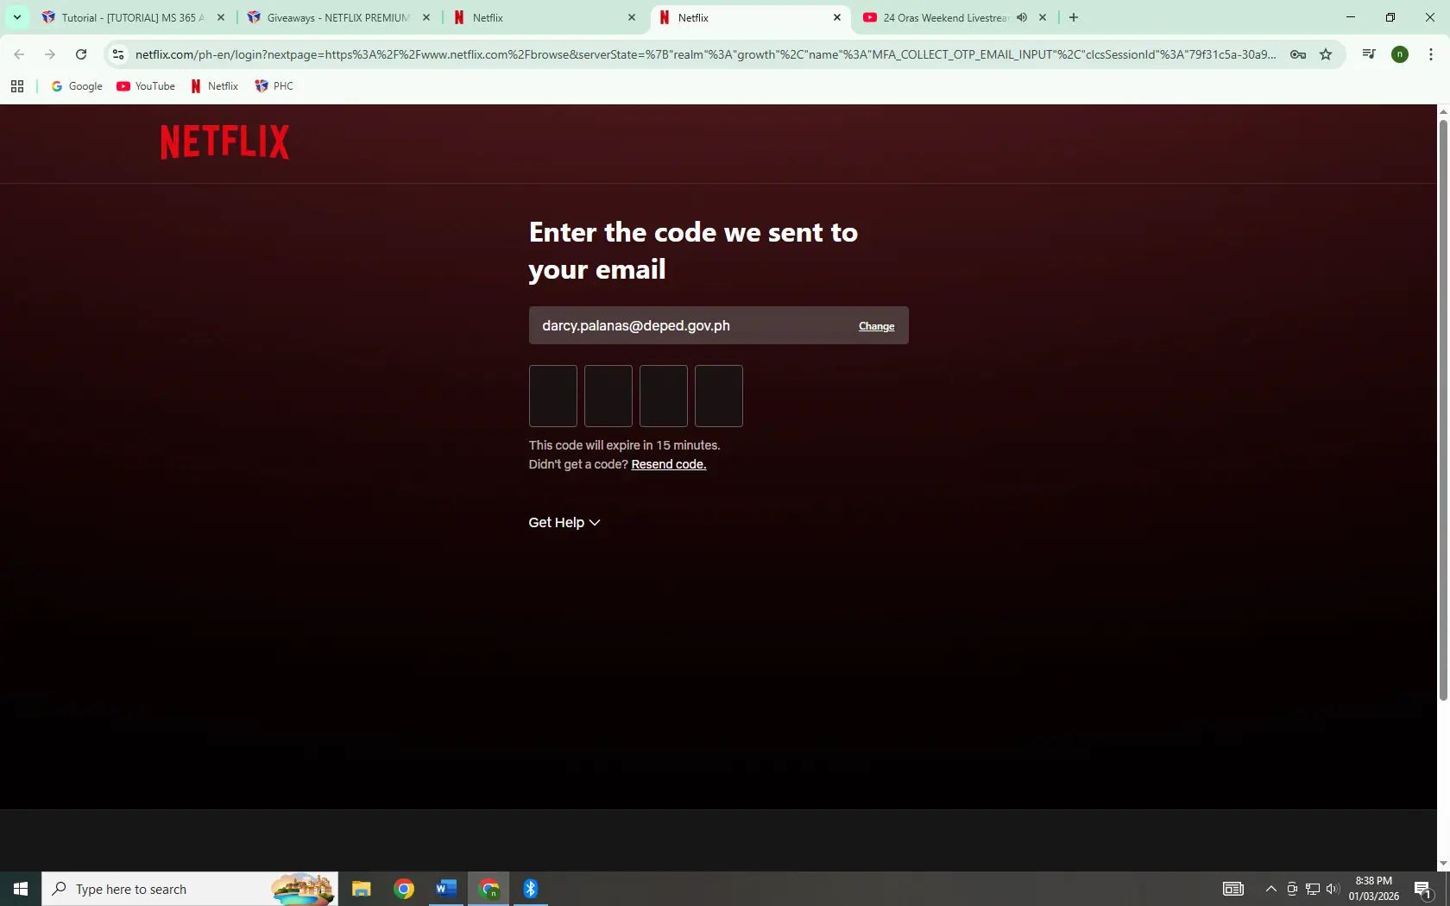Close the Giveaways NETFLIX PREMIUM tab
Viewport: 1450px width, 906px height.
(426, 17)
